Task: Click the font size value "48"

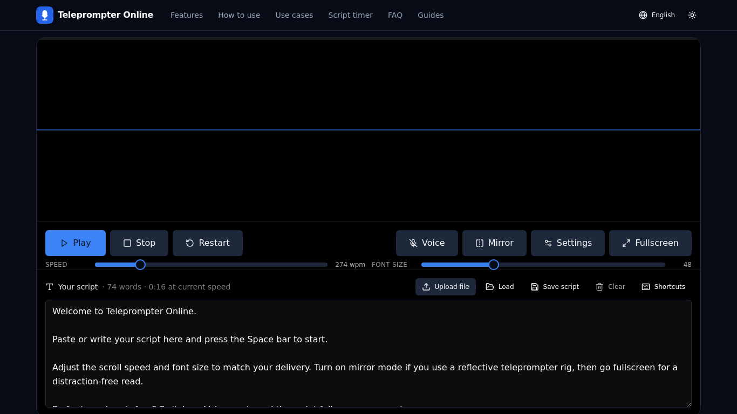Action: coord(687,265)
